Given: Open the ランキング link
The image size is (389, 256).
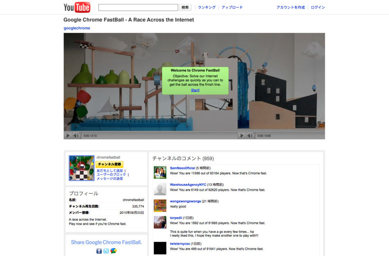Looking at the screenshot, I should pos(207,7).
